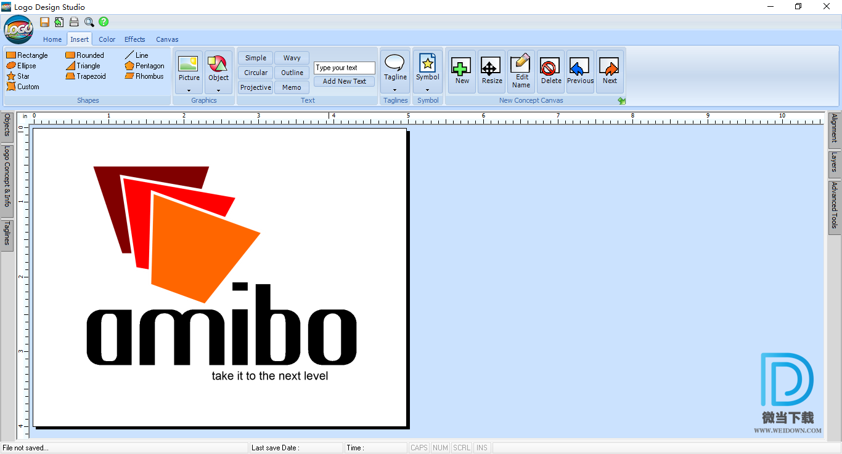Click the green corner icon of New Concept Canvas group

(621, 101)
